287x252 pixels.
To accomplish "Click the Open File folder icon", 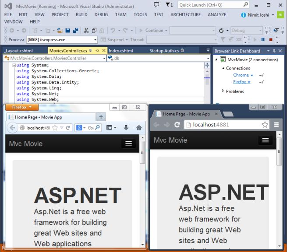I will [x=60, y=31].
